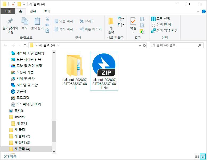Expand the address bar history dropdown

pyautogui.click(x=140, y=45)
